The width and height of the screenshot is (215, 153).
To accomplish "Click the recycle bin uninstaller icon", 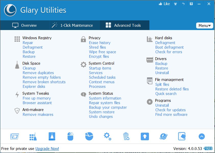I will tap(126, 136).
